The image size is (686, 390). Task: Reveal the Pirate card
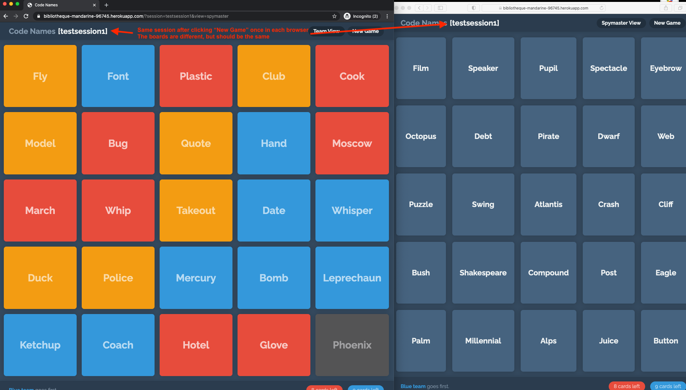549,136
